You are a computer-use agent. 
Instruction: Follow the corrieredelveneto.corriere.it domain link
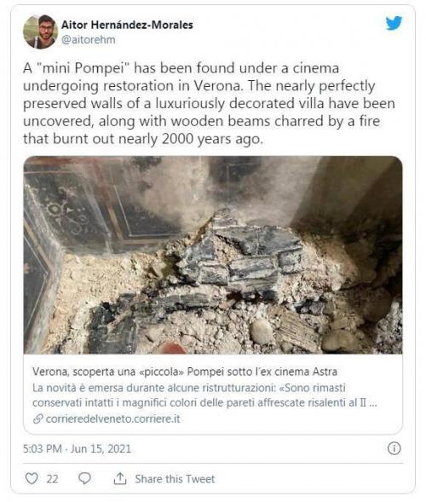[x=113, y=418]
